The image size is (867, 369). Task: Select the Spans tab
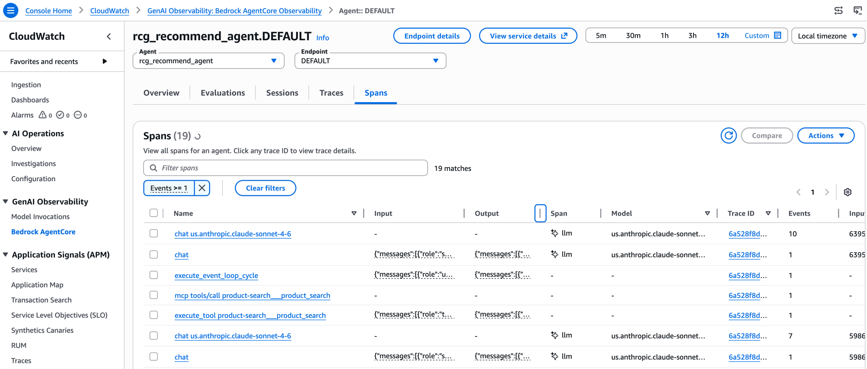(x=376, y=93)
